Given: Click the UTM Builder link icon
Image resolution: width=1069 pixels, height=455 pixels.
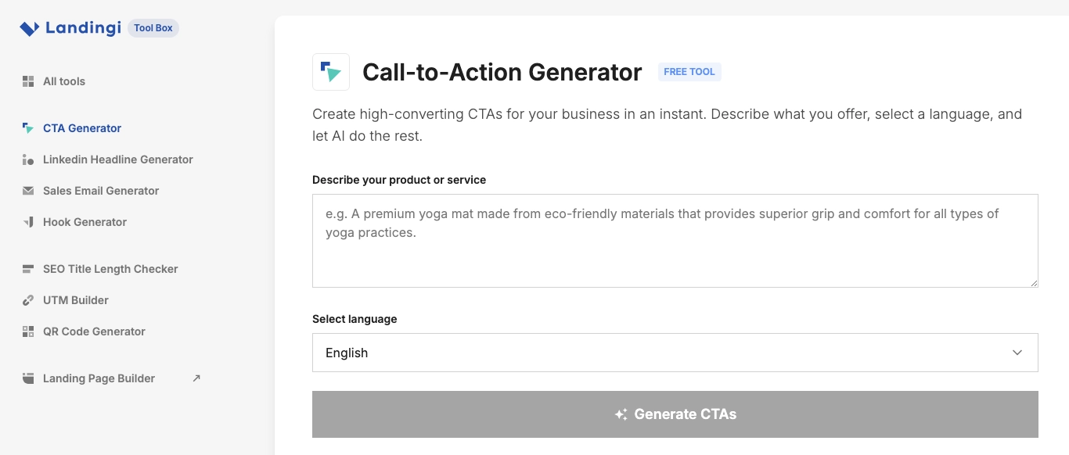Looking at the screenshot, I should coord(28,300).
